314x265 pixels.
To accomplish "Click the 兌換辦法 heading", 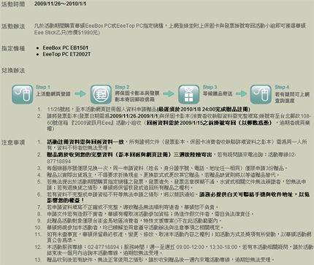I will (13, 71).
